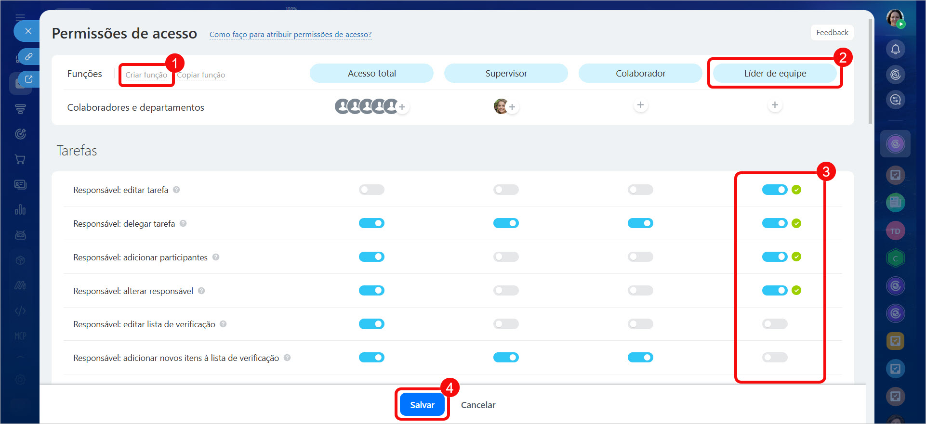Click the 'Criar função' link

click(146, 75)
